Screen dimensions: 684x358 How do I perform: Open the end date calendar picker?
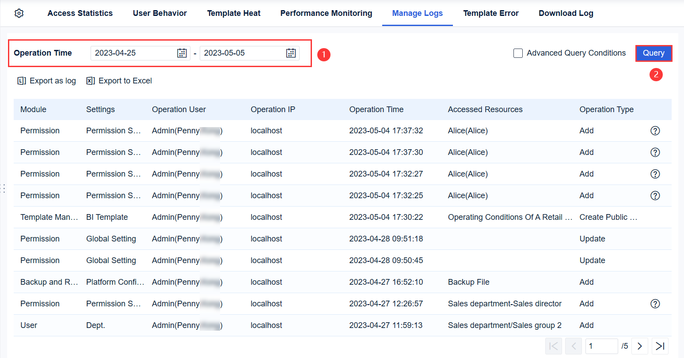pos(291,53)
